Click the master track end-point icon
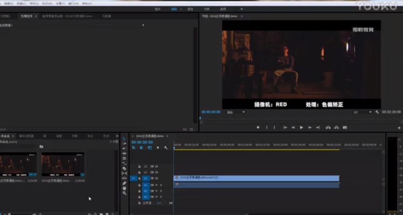 171,203
